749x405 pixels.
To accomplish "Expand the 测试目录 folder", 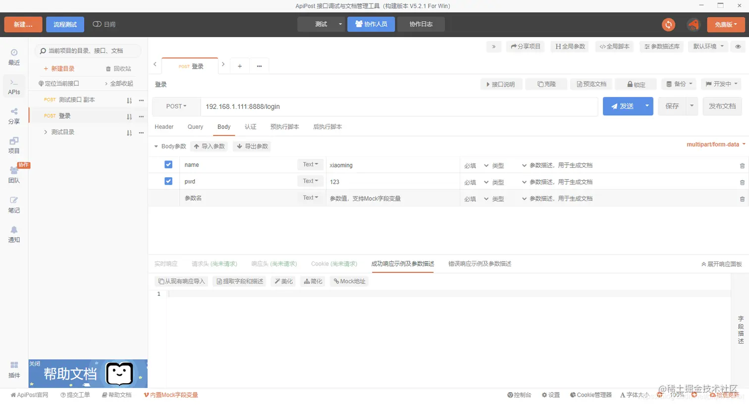I will tap(46, 132).
